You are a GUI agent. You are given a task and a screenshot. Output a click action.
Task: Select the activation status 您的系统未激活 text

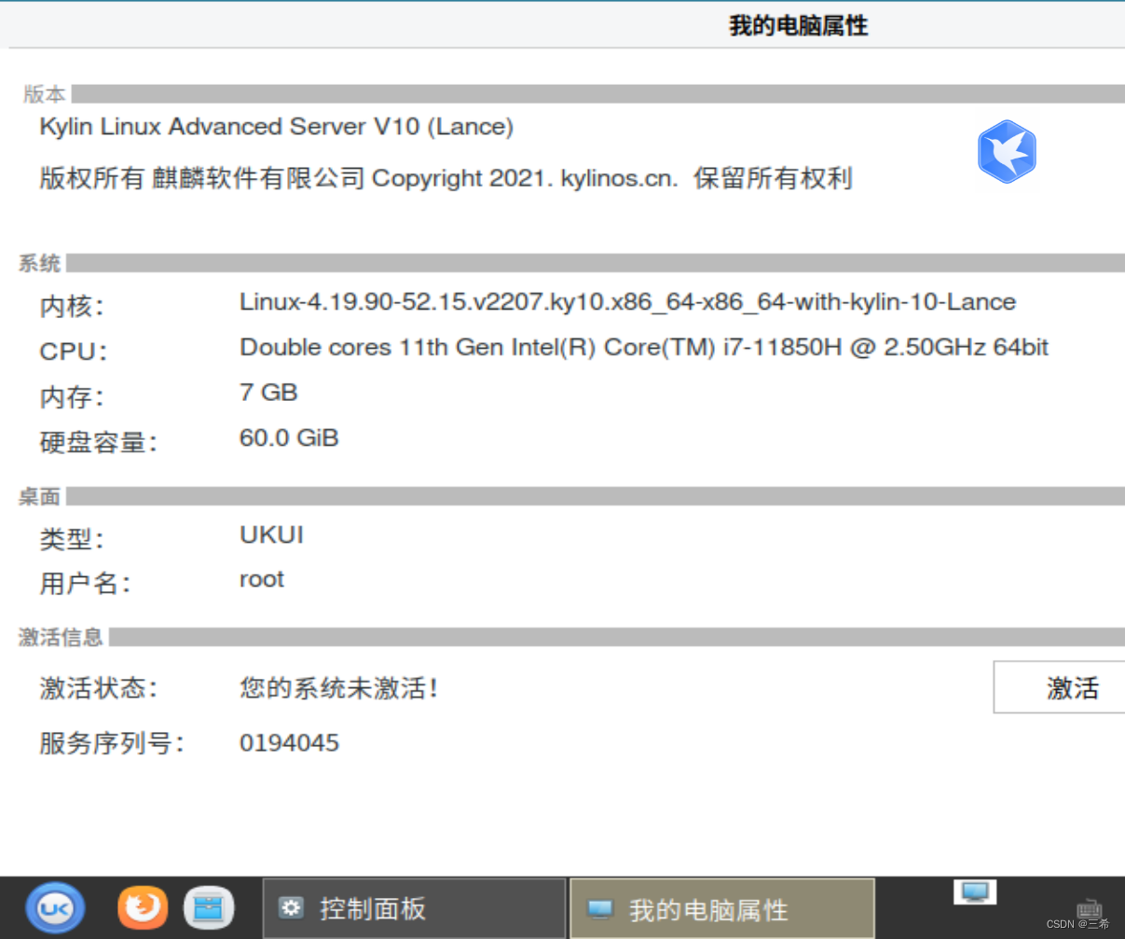338,688
